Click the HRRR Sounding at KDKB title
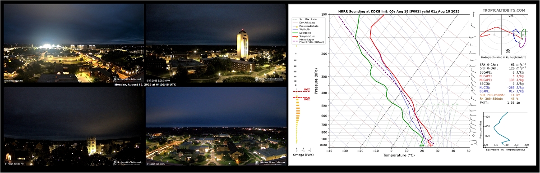The width and height of the screenshot is (540, 173). tap(399, 12)
